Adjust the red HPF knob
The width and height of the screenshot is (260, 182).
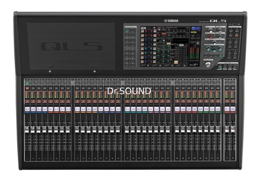(210, 36)
